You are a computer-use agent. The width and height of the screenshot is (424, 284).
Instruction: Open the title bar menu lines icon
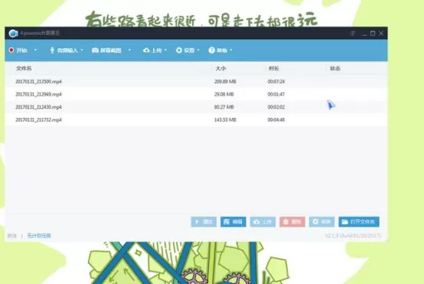coord(352,33)
